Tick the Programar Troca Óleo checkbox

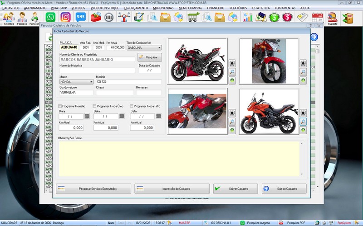95,106
